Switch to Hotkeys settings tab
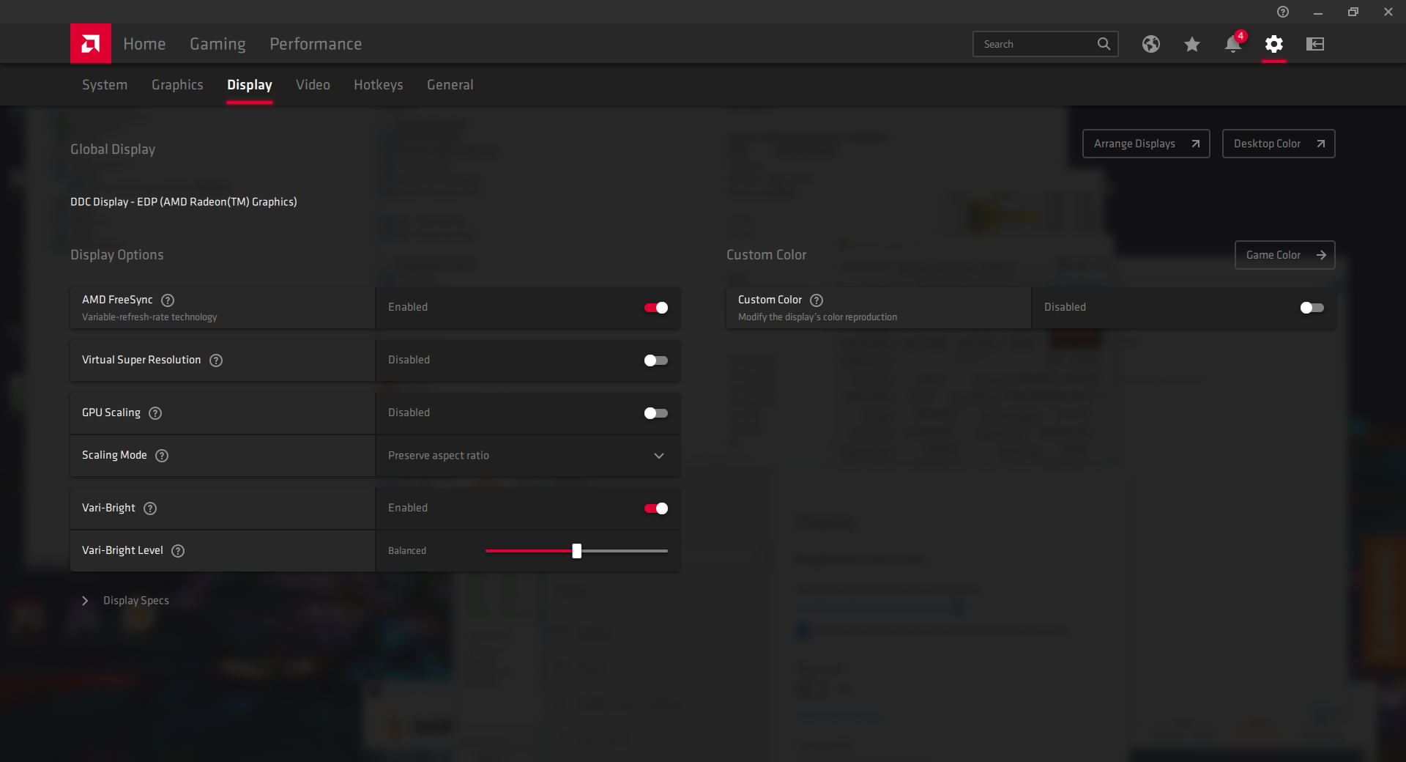Image resolution: width=1406 pixels, height=762 pixels. click(379, 85)
